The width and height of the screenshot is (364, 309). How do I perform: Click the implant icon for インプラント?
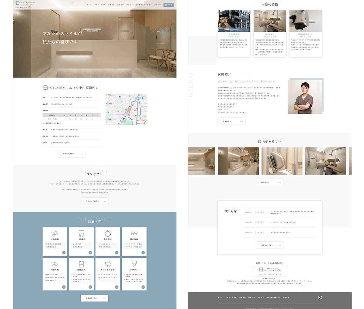[134, 264]
